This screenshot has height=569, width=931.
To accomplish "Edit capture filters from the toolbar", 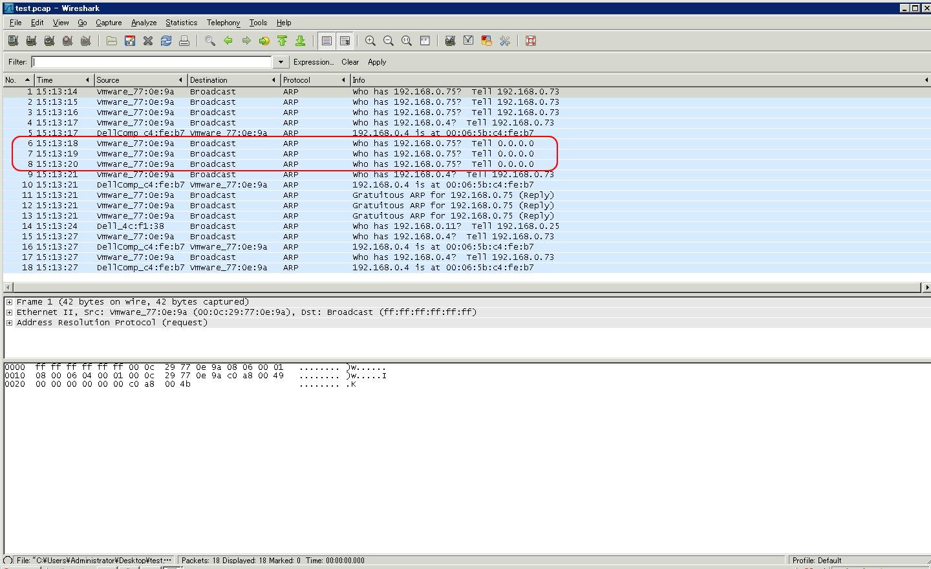I will click(x=451, y=41).
